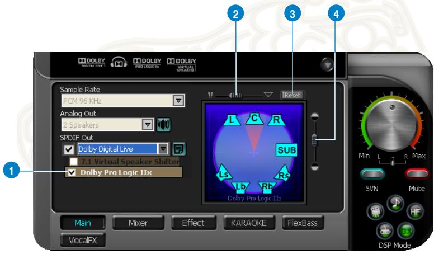Switch to the KARAOKE tab
Viewport: 434px width, 254px height.
pos(249,223)
